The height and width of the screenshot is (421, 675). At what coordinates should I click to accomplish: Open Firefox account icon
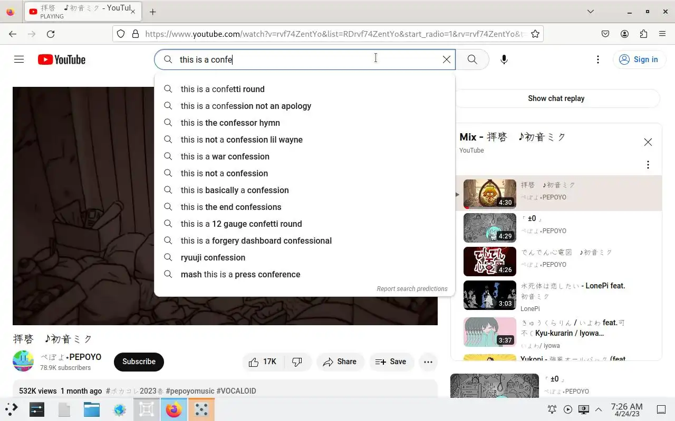tap(624, 34)
